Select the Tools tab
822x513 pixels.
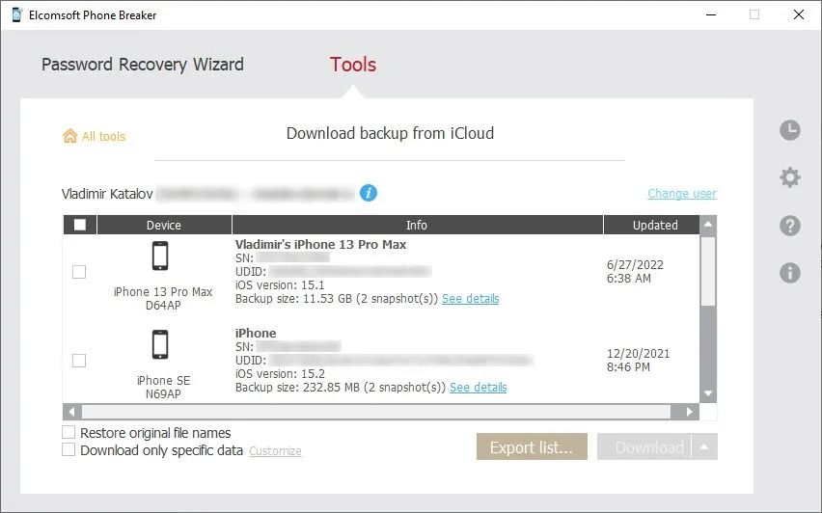(x=353, y=65)
